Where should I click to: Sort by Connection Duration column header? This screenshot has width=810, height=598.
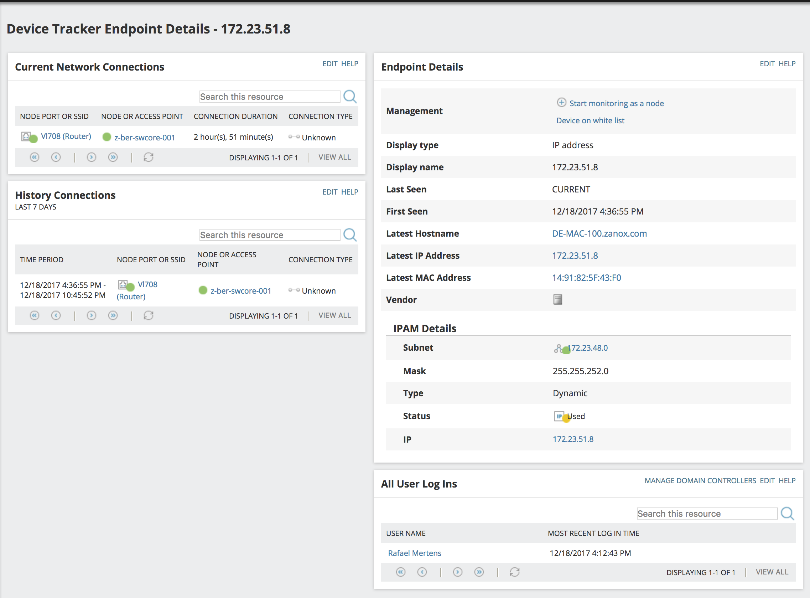click(235, 116)
